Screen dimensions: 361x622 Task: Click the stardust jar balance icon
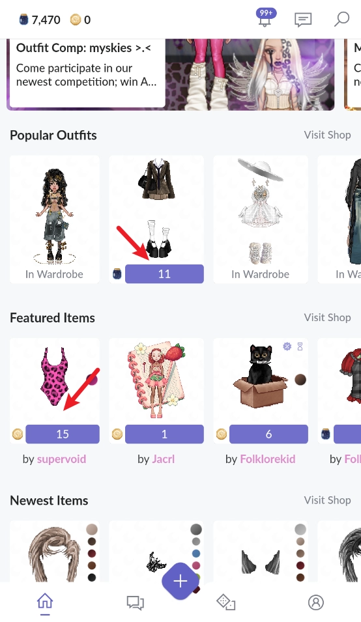click(24, 20)
